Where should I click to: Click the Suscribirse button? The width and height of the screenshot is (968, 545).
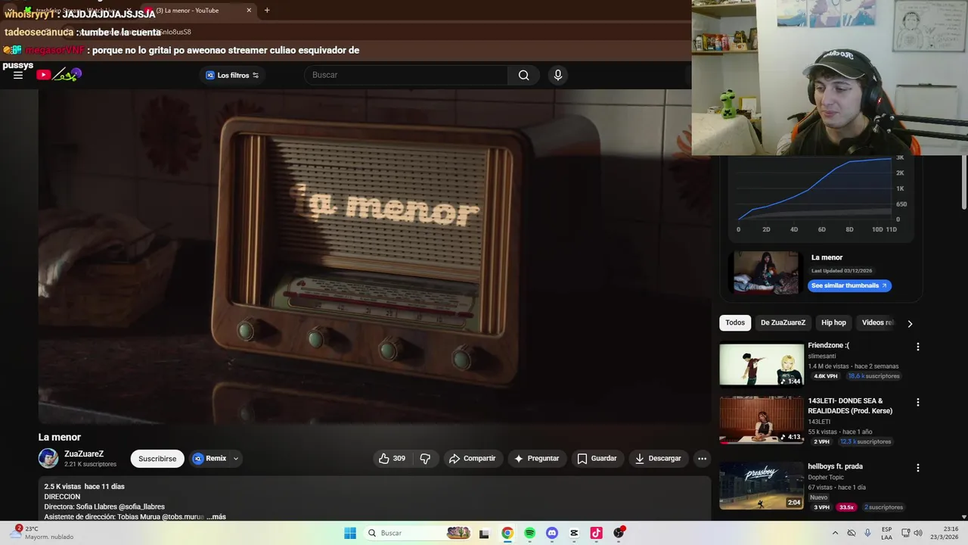(x=157, y=459)
